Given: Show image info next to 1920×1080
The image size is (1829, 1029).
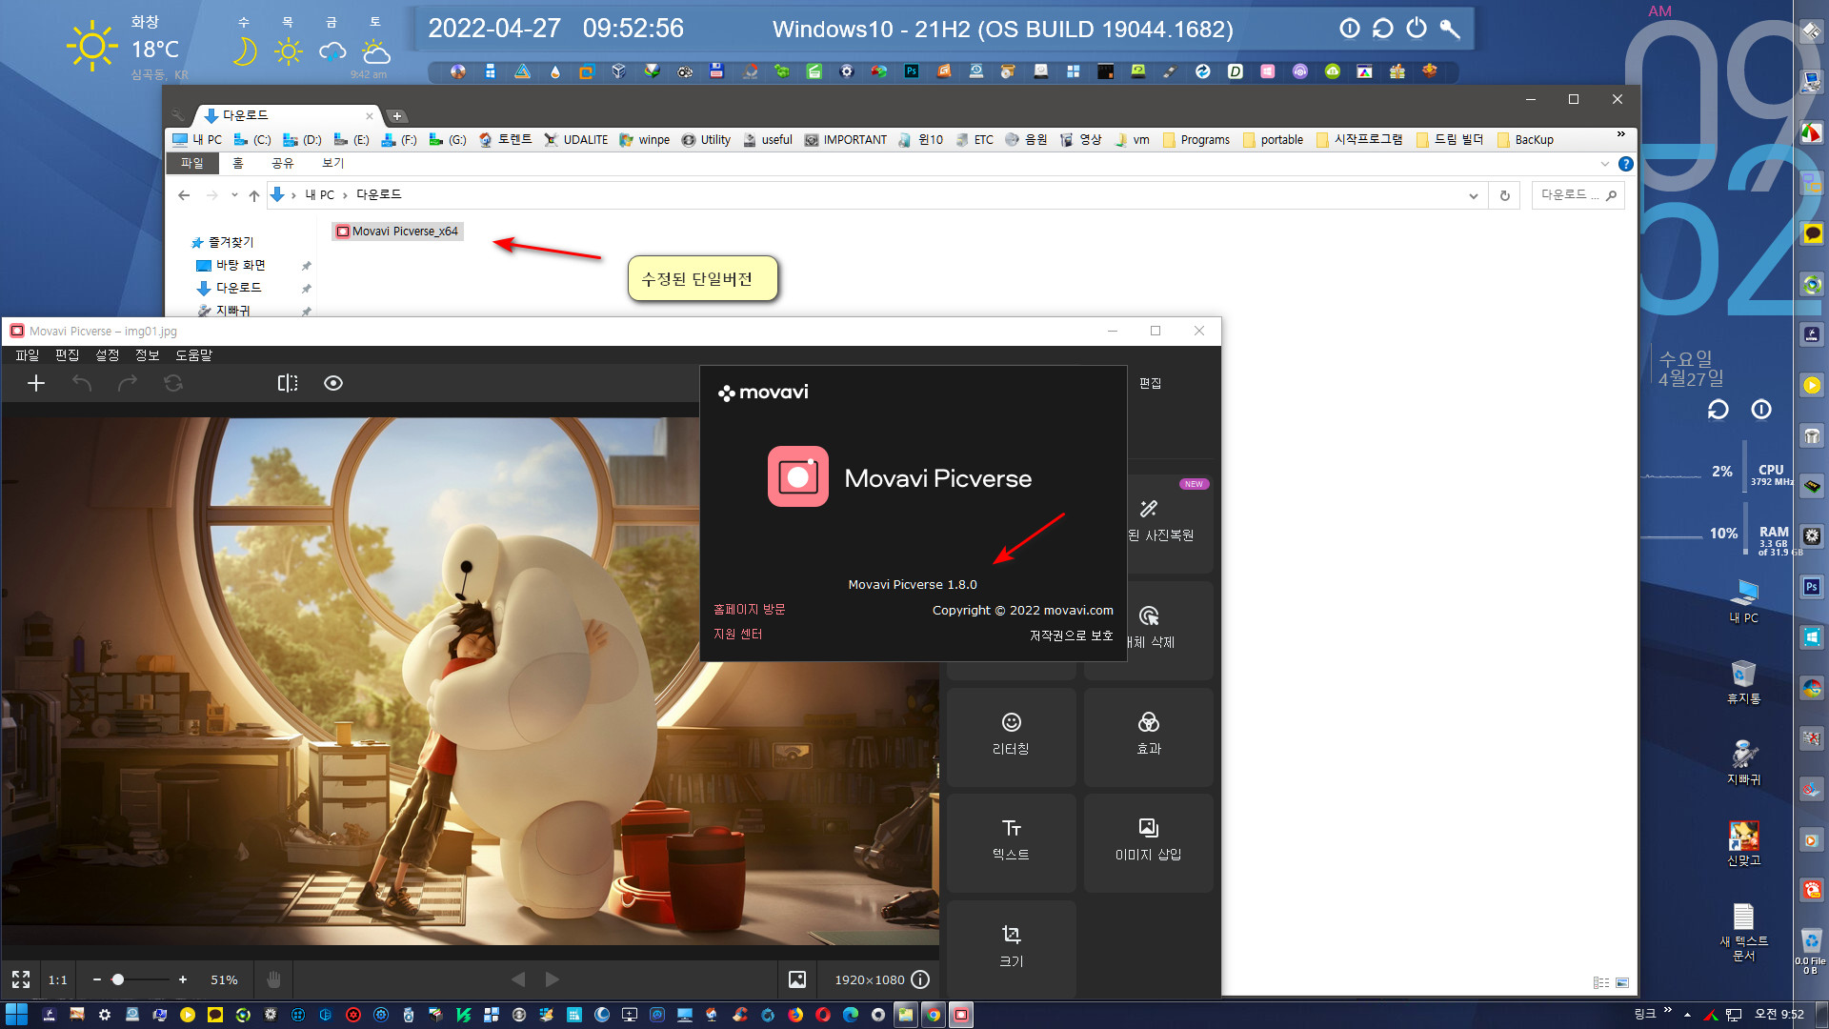Looking at the screenshot, I should (920, 979).
